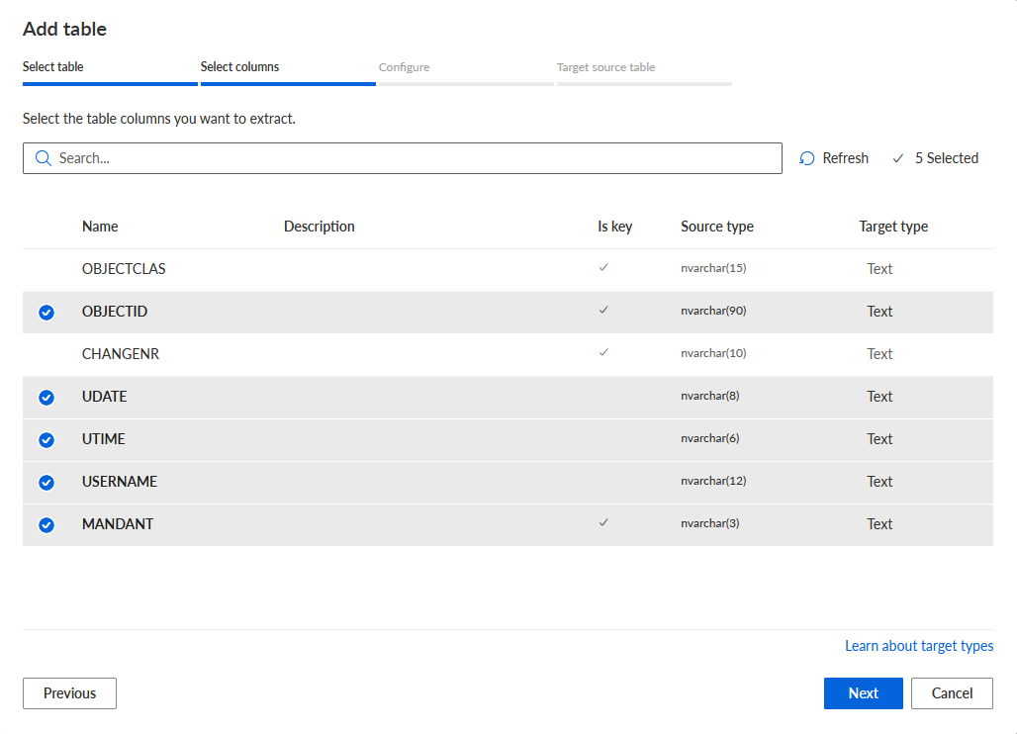Click the Text target type for UTIME
Screen dimensions: 1017x734
tap(879, 439)
